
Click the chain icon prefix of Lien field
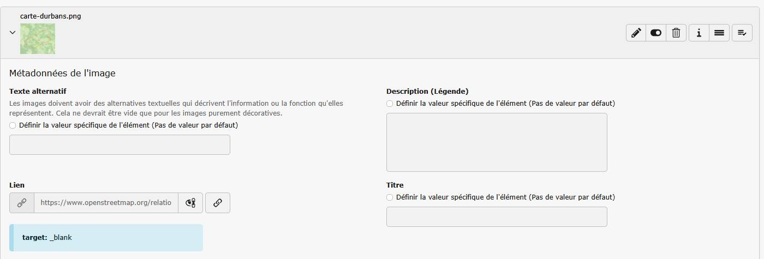point(22,203)
